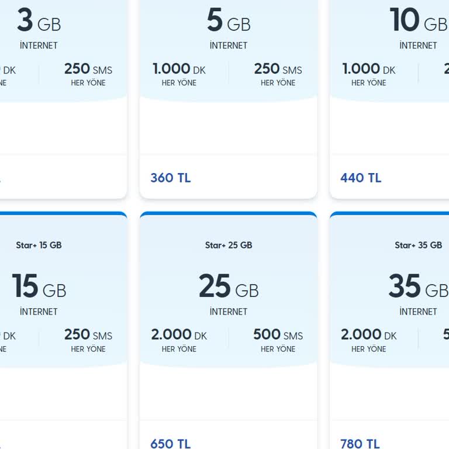
Task: Click the 360 TL price
Action: coord(170,178)
